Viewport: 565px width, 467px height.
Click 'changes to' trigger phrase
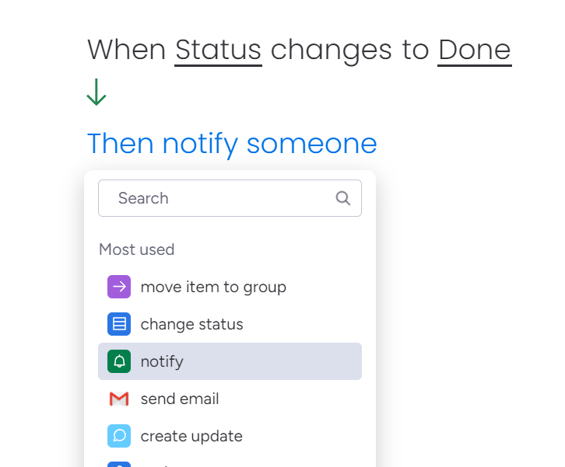349,51
